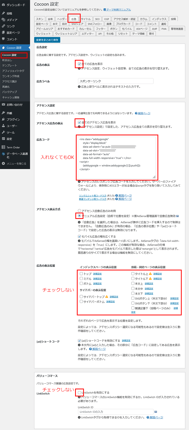This screenshot has height=430, width=189.
Task: Click the list icon beside Term Order
Action: pos(3,147)
